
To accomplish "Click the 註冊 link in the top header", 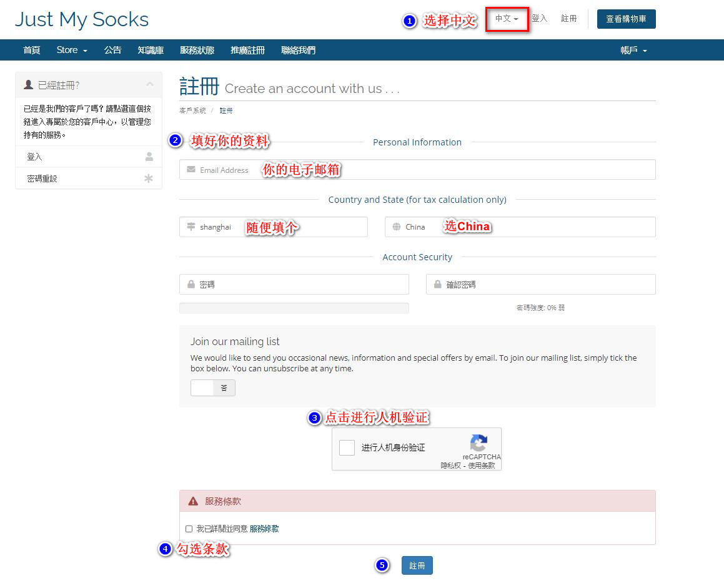I will [x=569, y=19].
